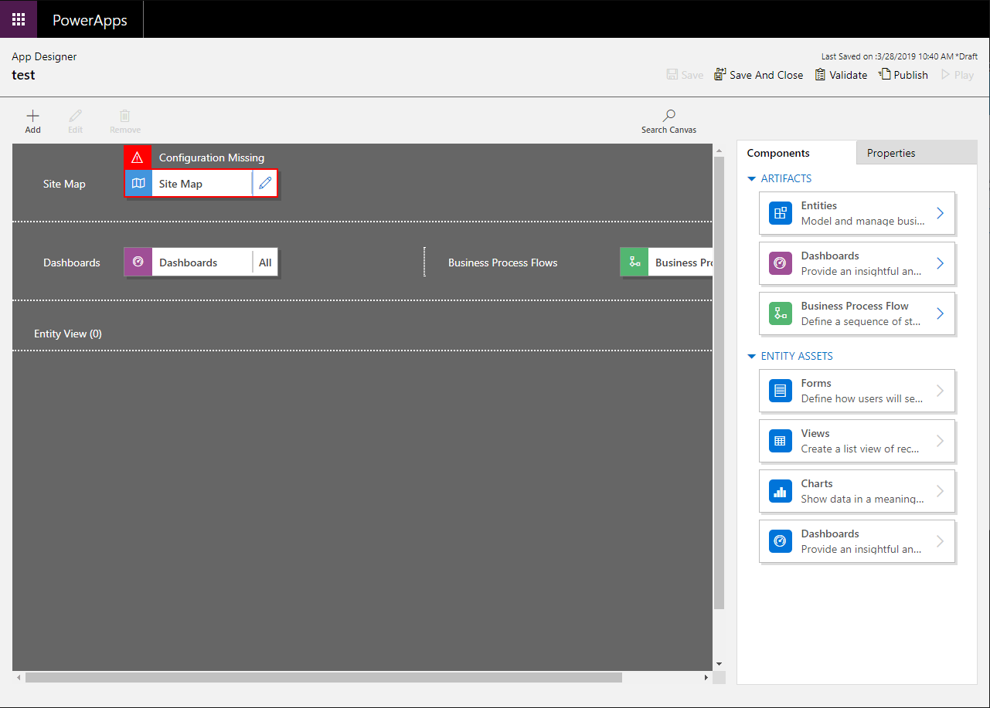Click the Site Map tile label
Screen dimensions: 990x708
(x=181, y=184)
